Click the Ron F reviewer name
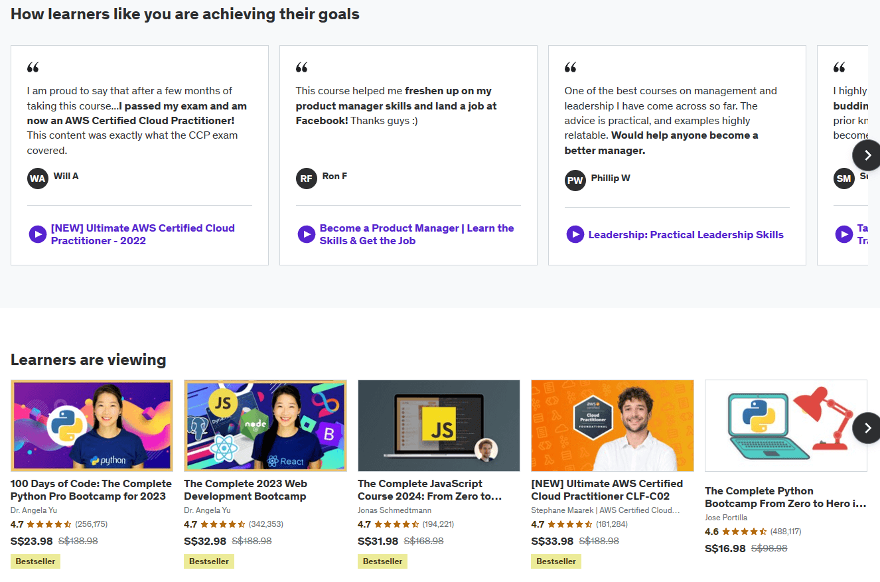The height and width of the screenshot is (582, 880). [x=334, y=176]
